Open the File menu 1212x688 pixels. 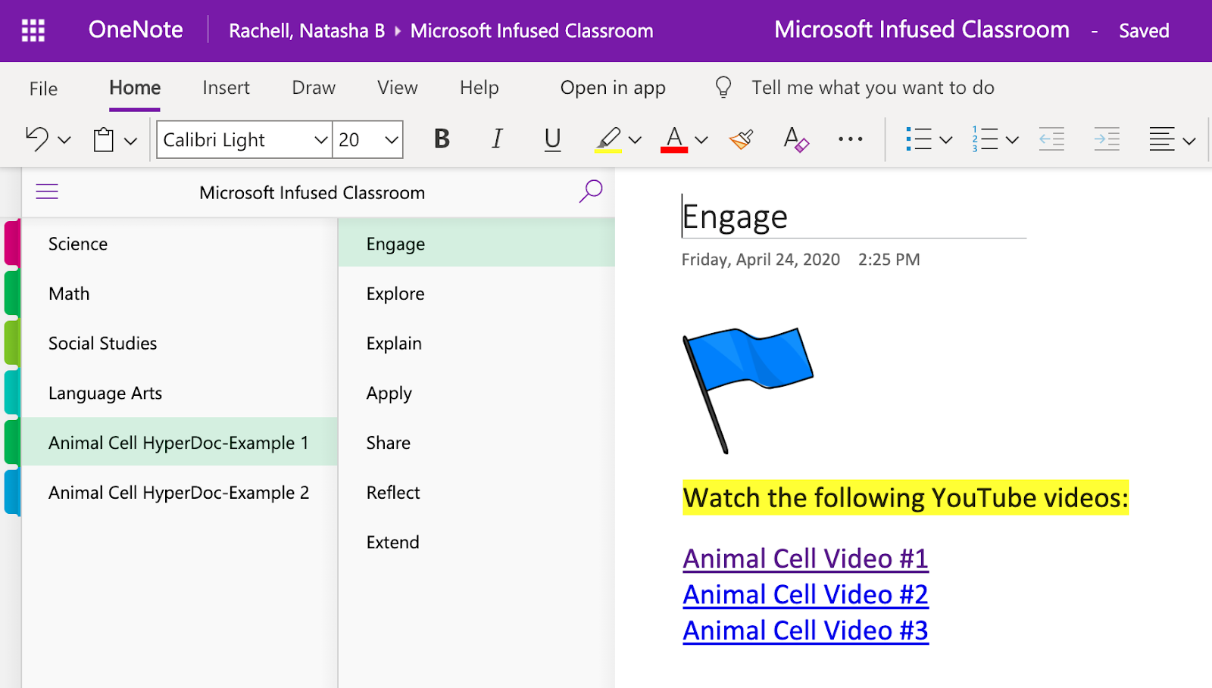tap(43, 89)
